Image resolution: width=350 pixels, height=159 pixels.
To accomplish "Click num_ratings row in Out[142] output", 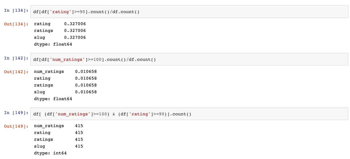I will click(x=49, y=72).
